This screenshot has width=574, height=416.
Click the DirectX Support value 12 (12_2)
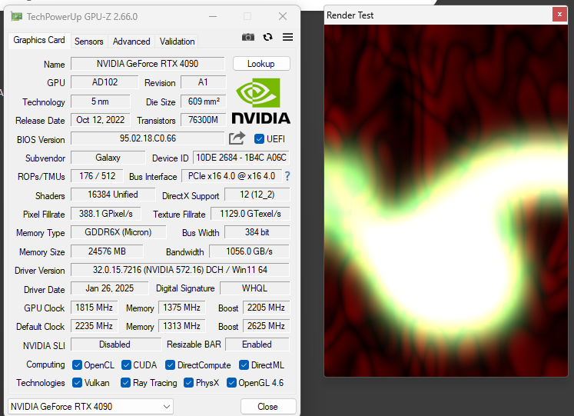pos(257,195)
